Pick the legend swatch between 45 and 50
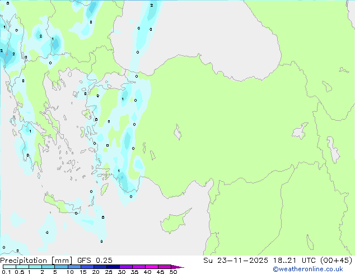Viewport: 355px width, 274px height. [x=165, y=267]
